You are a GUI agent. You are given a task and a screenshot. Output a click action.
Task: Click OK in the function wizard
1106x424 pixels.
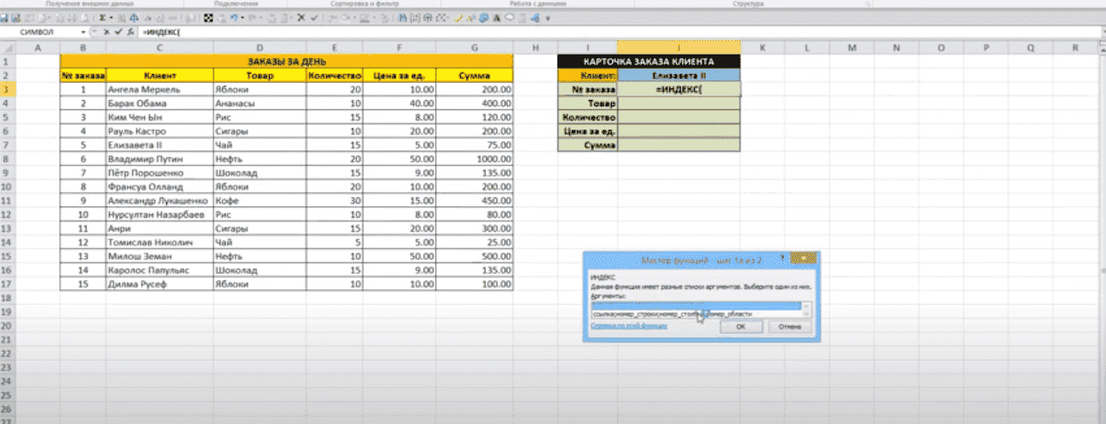tap(742, 327)
